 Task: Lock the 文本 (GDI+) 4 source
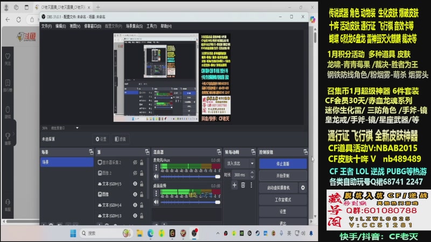tap(142, 205)
